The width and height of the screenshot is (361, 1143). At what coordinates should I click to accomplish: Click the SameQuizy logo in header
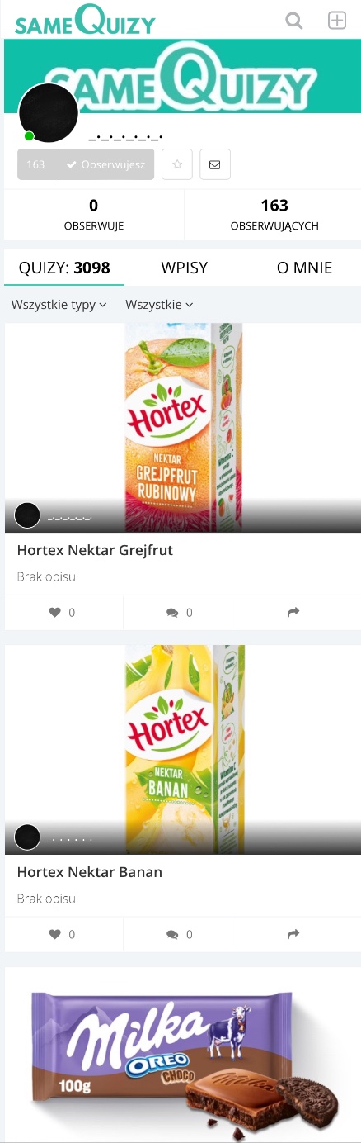pos(85,21)
